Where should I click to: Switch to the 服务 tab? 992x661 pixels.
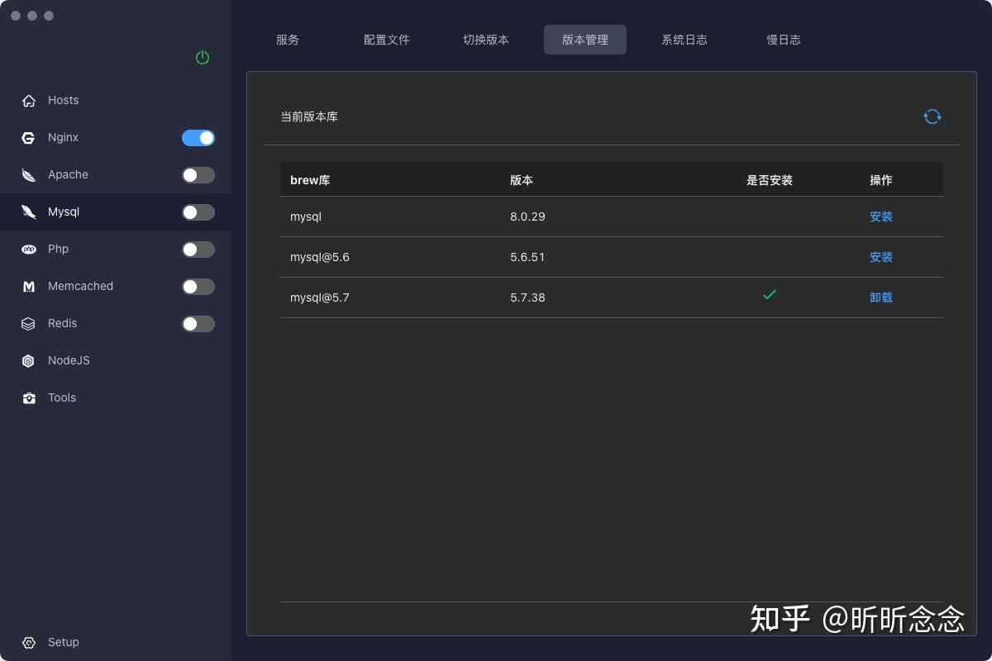coord(288,39)
